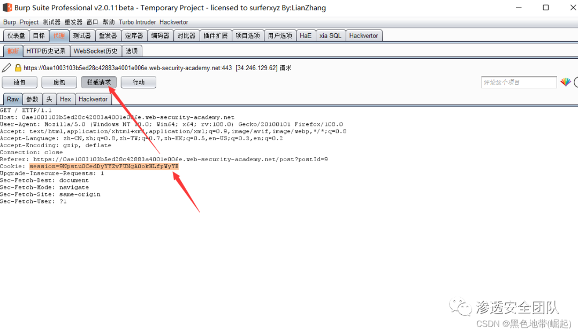Viewport: 578px width, 333px height.
Task: Open the multicolor highlight picker icon
Action: (566, 82)
